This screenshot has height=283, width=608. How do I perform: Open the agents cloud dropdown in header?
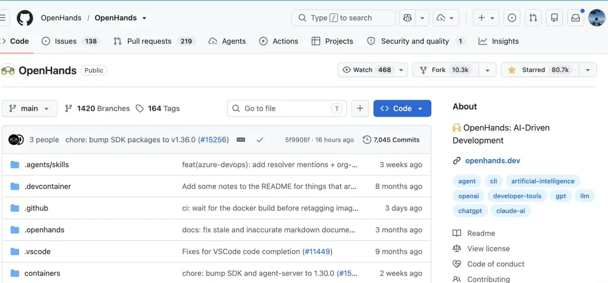click(446, 18)
